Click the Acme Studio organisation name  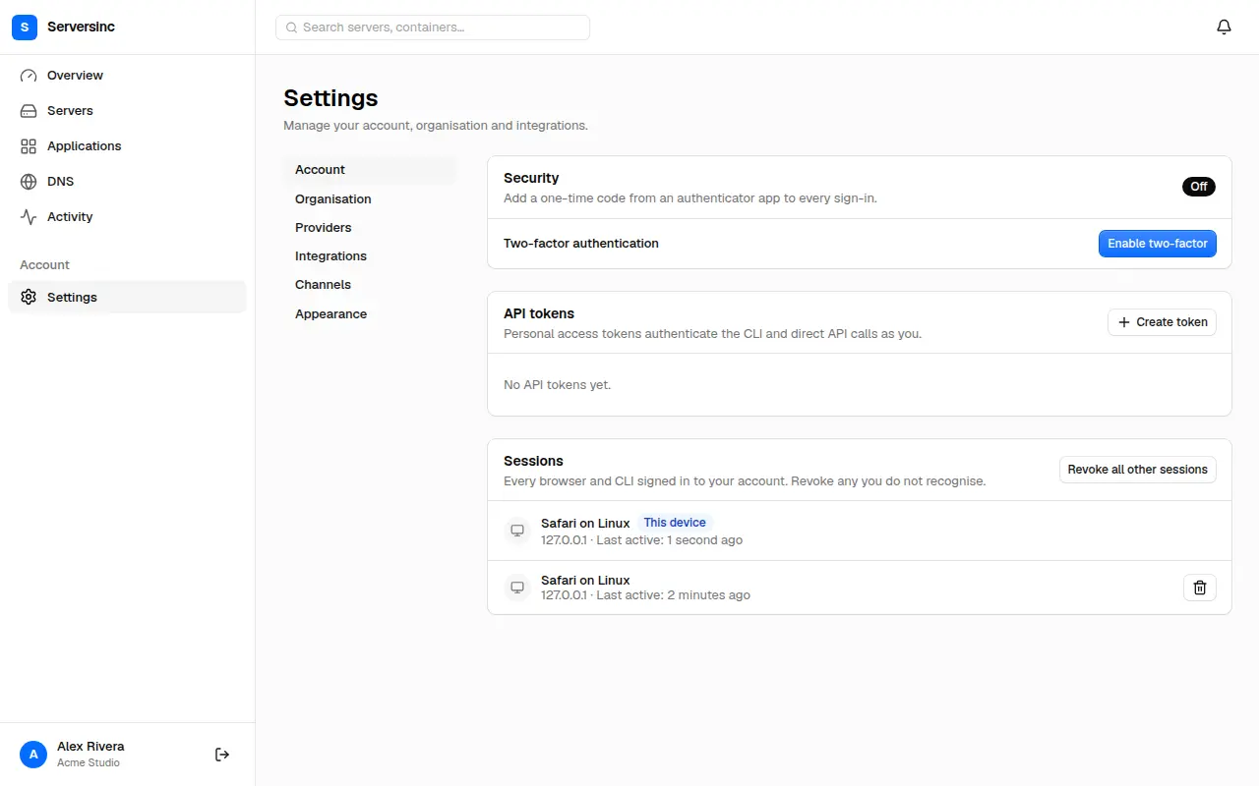(x=89, y=763)
